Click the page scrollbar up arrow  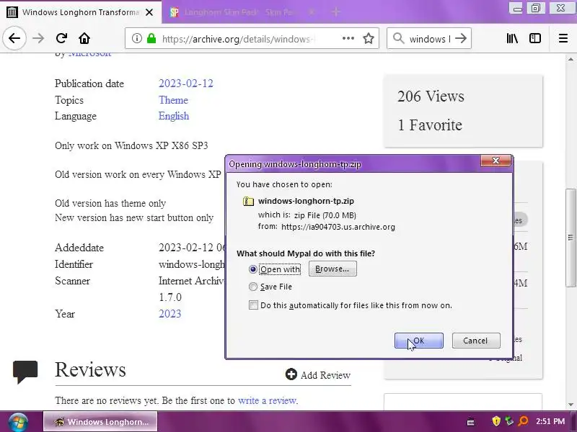(x=571, y=59)
